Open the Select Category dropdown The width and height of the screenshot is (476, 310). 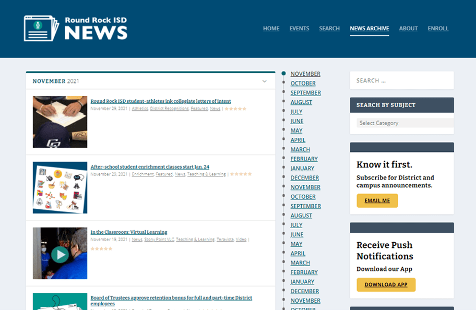coord(405,123)
